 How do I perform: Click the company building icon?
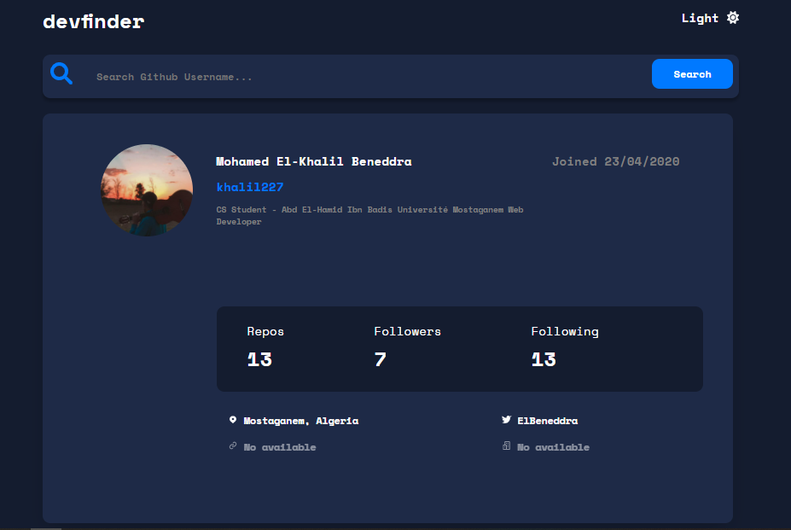(505, 446)
